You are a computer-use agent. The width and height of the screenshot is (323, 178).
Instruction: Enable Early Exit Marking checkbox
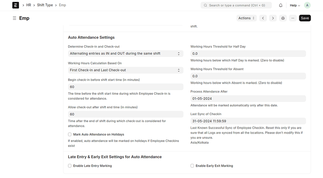[x=192, y=166]
